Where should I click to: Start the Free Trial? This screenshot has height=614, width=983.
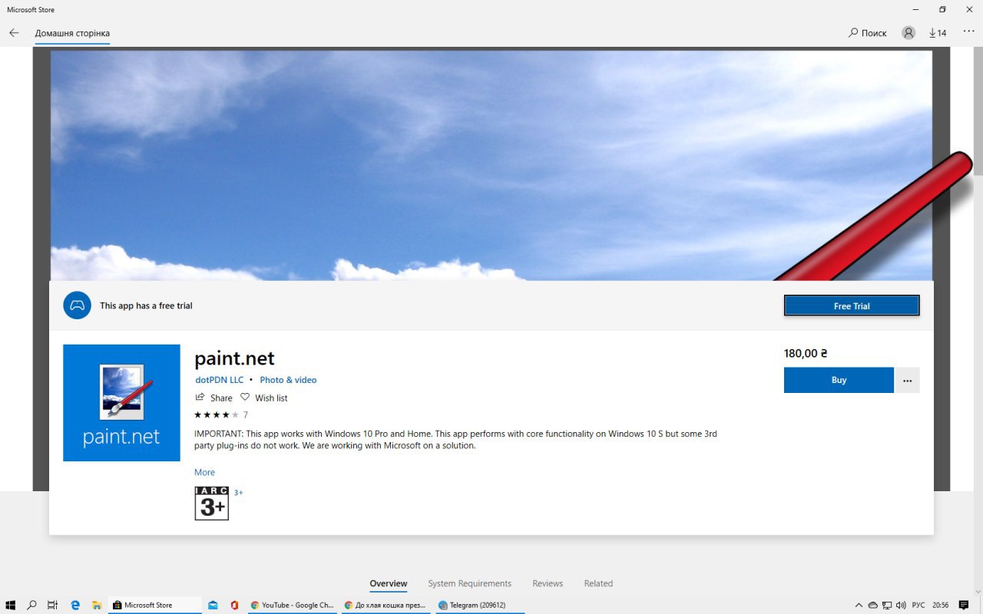pyautogui.click(x=852, y=305)
